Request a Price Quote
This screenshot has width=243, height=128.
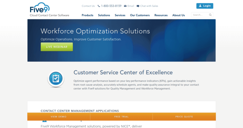pos(184,116)
